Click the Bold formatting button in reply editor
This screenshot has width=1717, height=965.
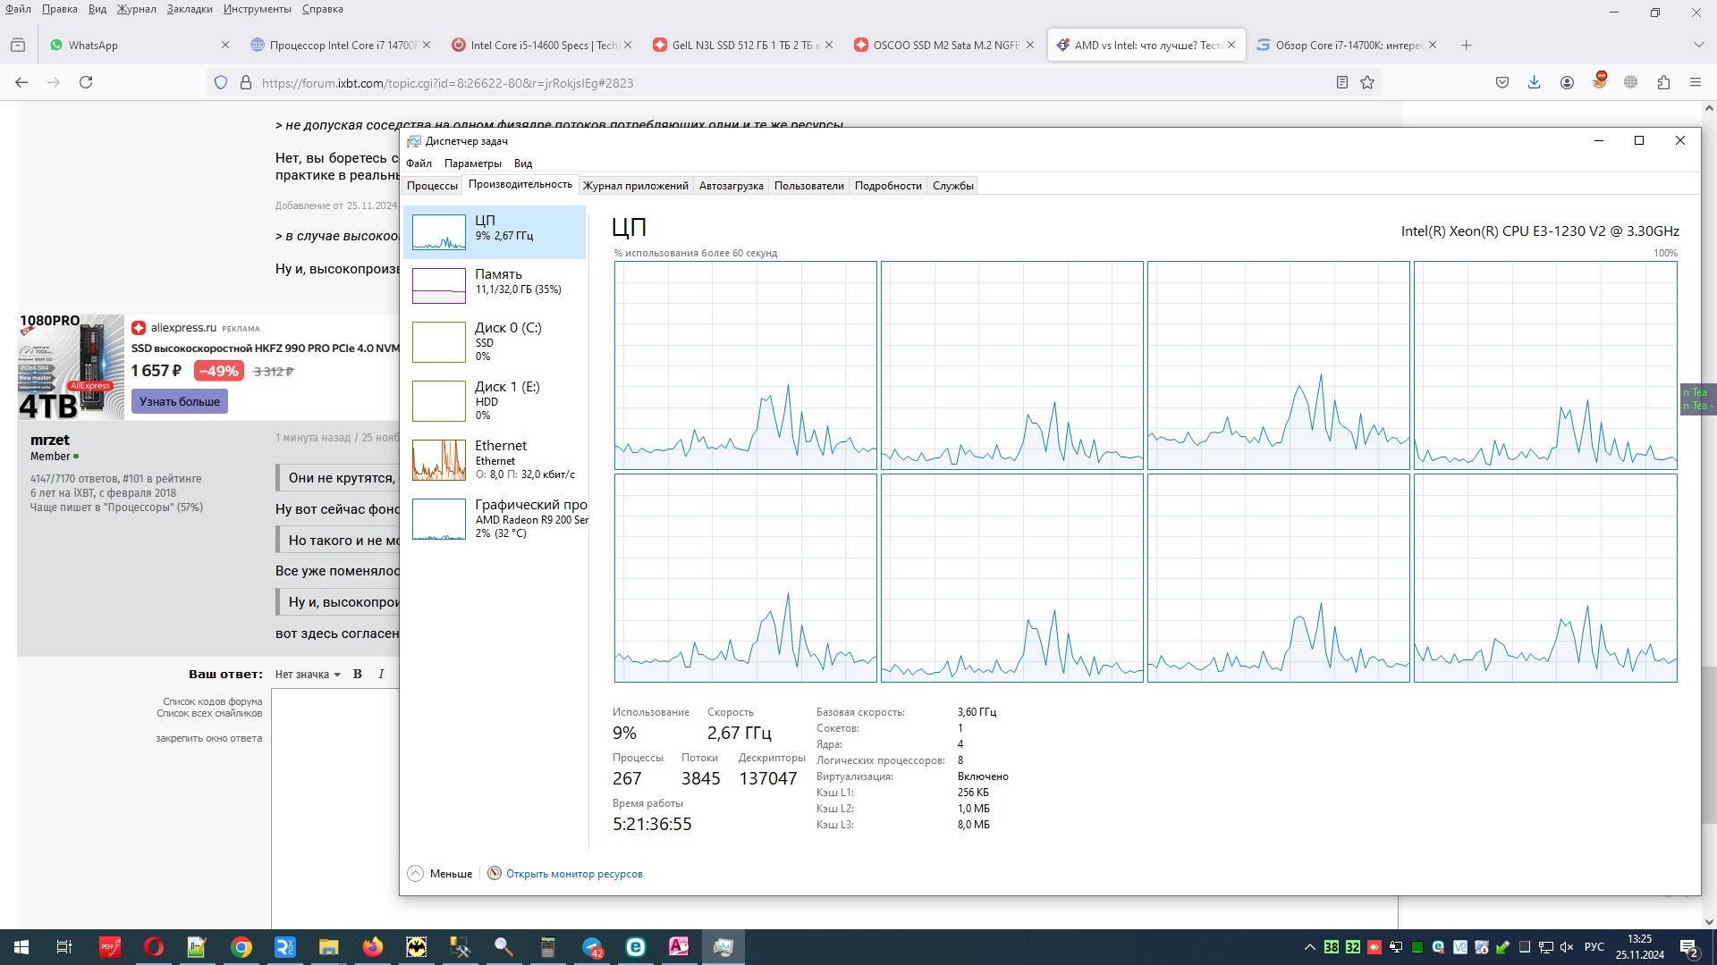pos(357,675)
